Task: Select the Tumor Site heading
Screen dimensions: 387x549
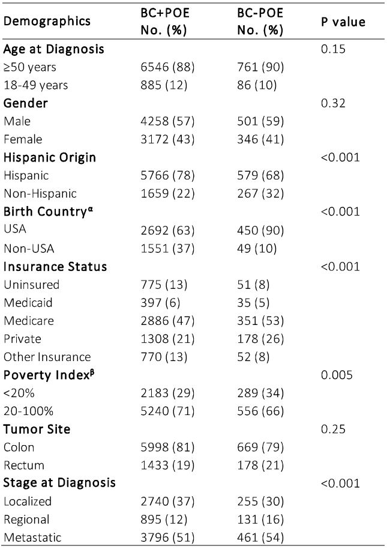Action: [x=37, y=429]
